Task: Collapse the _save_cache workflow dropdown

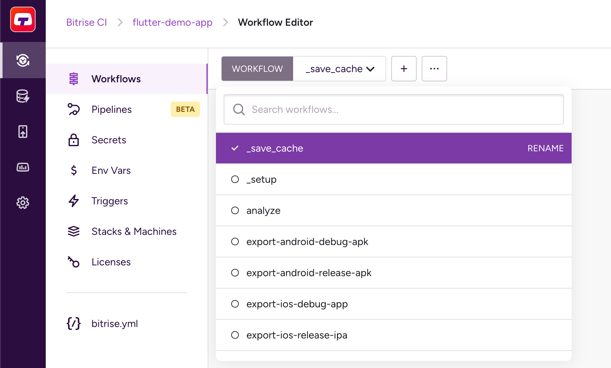Action: (339, 69)
